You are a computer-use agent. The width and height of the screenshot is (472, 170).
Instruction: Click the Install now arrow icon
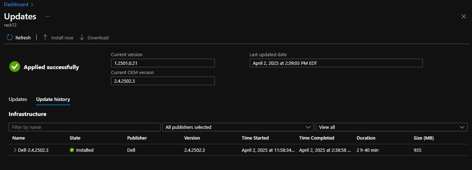[45, 37]
